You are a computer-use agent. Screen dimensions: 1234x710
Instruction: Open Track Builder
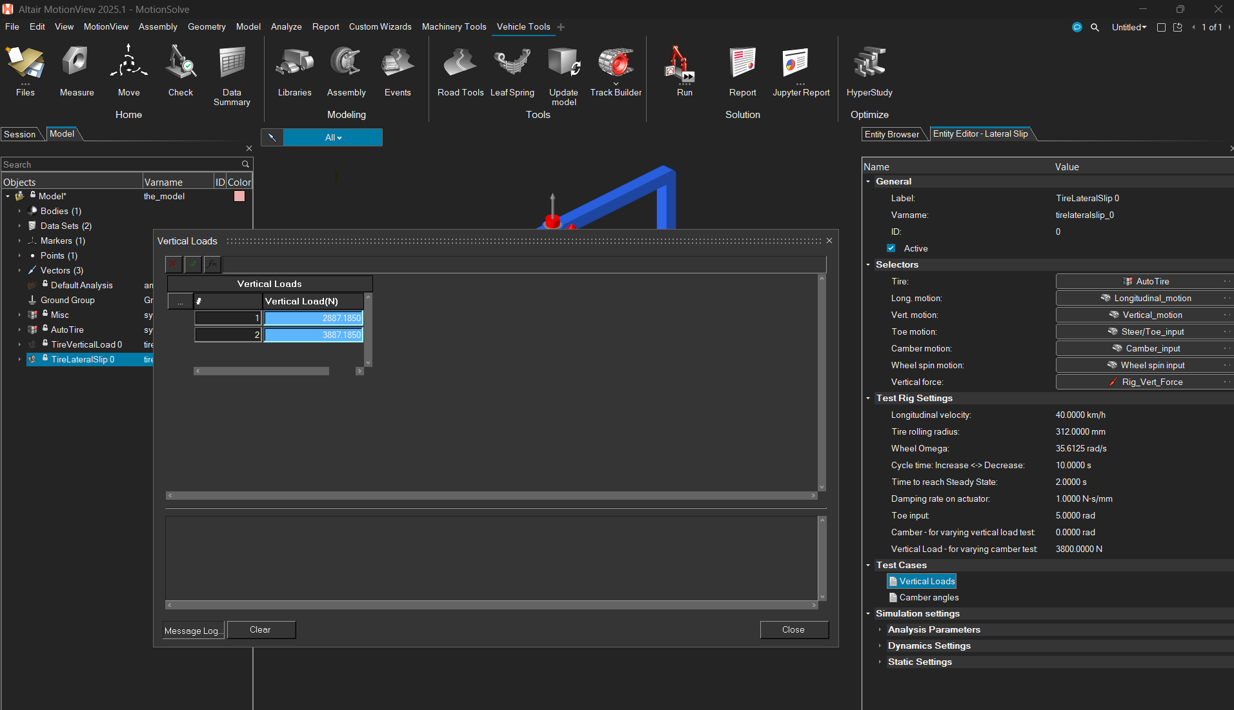point(616,71)
